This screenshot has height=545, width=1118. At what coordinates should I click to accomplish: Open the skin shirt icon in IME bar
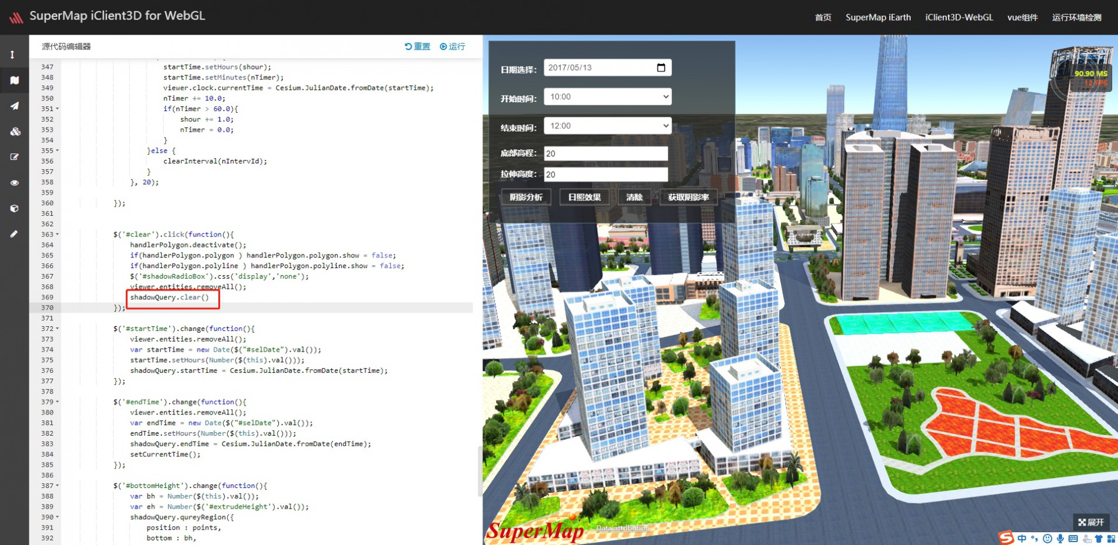pos(1099,539)
